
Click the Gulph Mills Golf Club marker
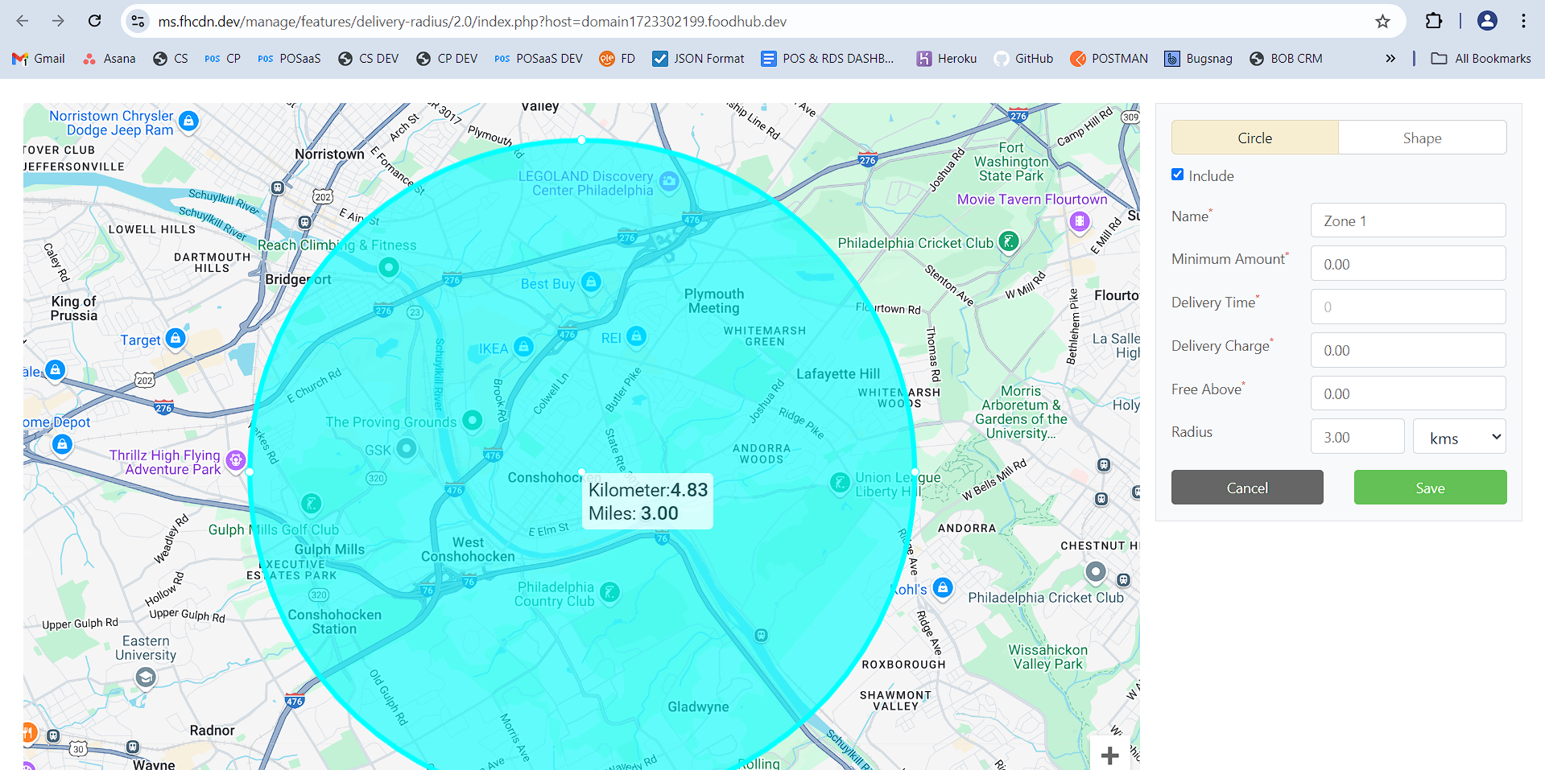311,504
